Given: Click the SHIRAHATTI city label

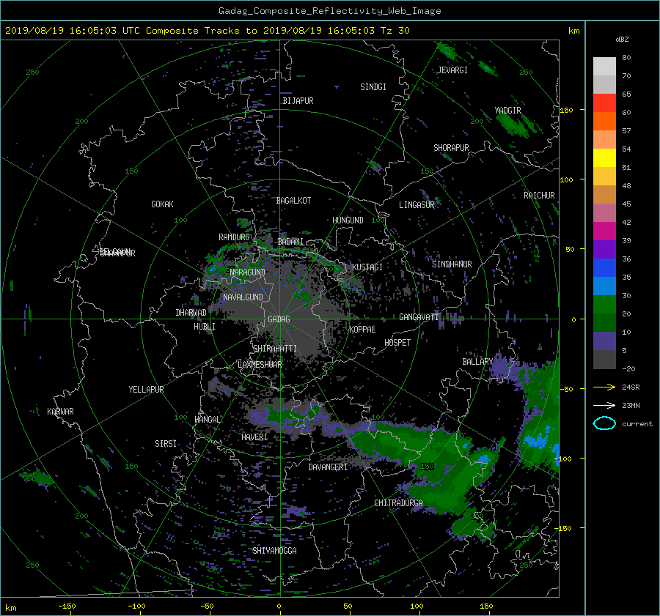Looking at the screenshot, I should [x=275, y=349].
